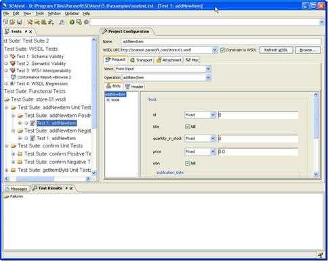328x261 pixels.
Task: Click the publication_date section label
Action: (170, 172)
